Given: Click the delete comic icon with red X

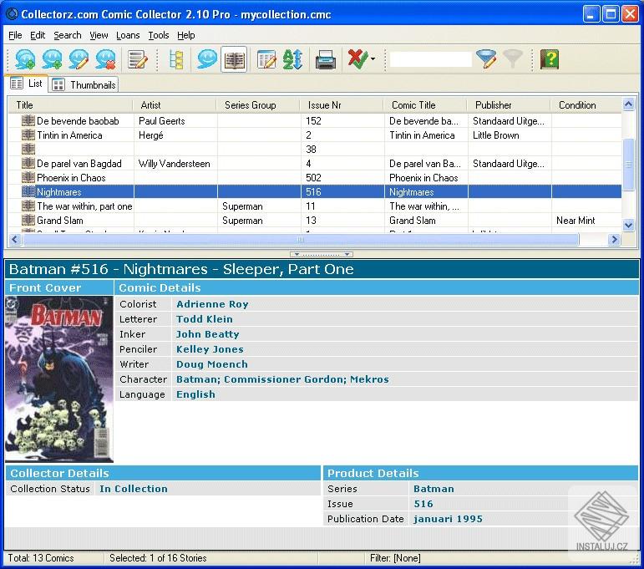Looking at the screenshot, I should click(105, 59).
